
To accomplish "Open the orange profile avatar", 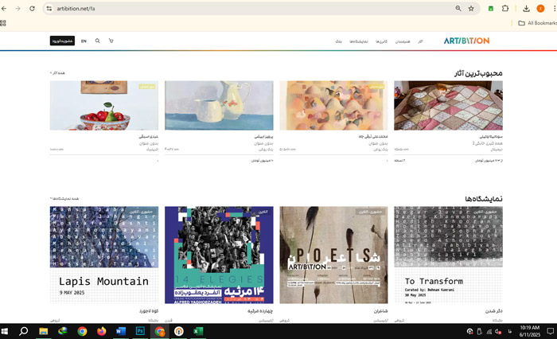I will click(x=540, y=9).
